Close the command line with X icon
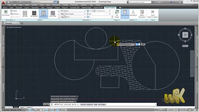Image resolution: width=199 pixels, height=112 pixels. pos(45,105)
